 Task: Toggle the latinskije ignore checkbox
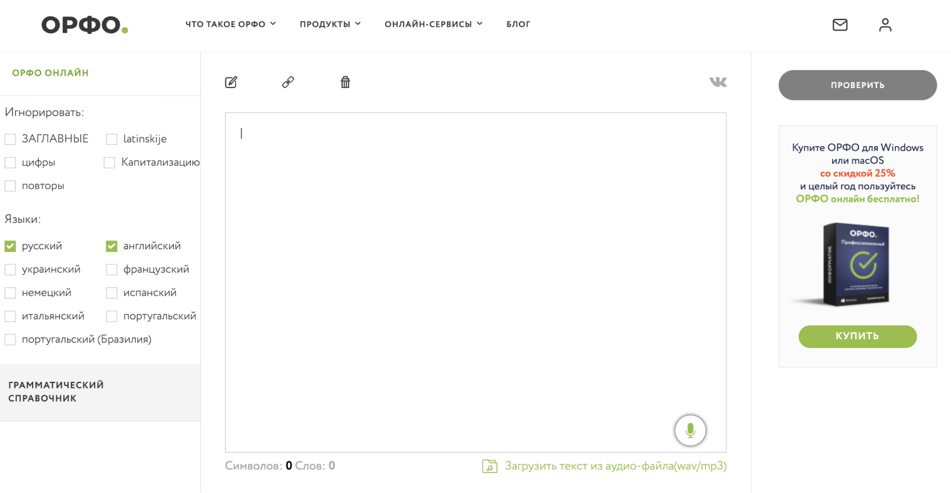111,139
